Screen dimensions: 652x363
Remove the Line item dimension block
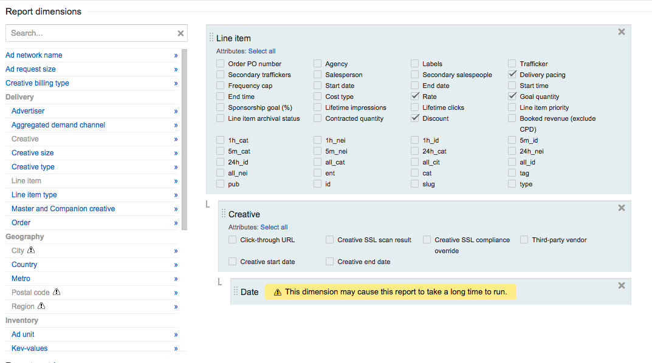click(621, 32)
